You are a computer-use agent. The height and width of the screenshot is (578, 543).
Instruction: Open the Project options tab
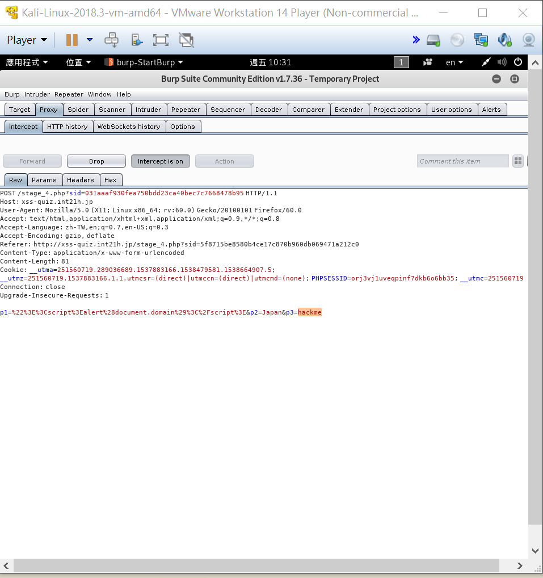click(x=397, y=110)
